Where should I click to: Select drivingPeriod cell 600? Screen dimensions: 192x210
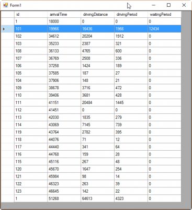pyautogui.click(x=131, y=51)
